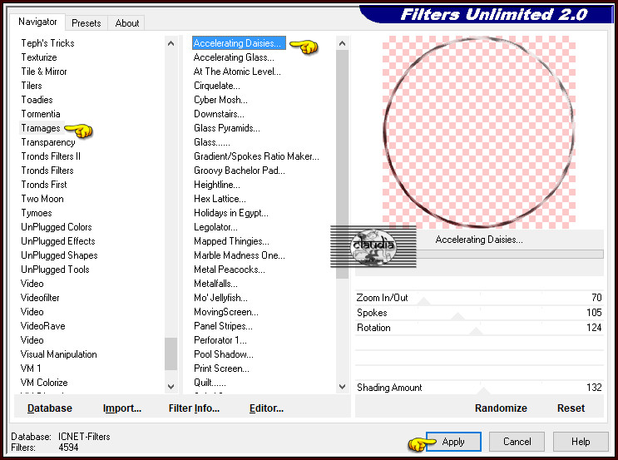Select Marble Madness One... filter
Image resolution: width=618 pixels, height=460 pixels.
240,255
